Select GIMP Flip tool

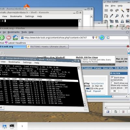click(x=128, y=21)
